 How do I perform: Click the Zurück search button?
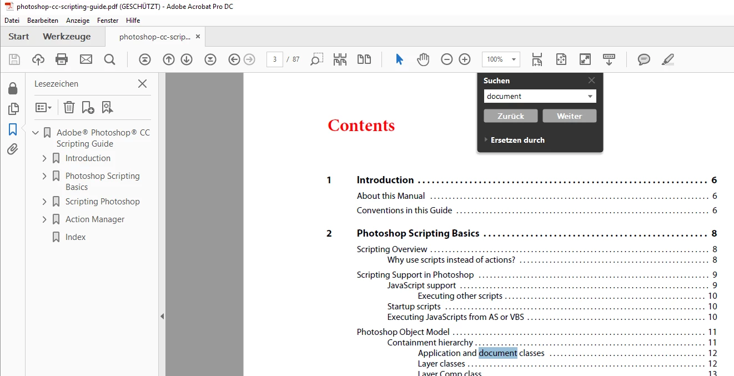click(511, 116)
